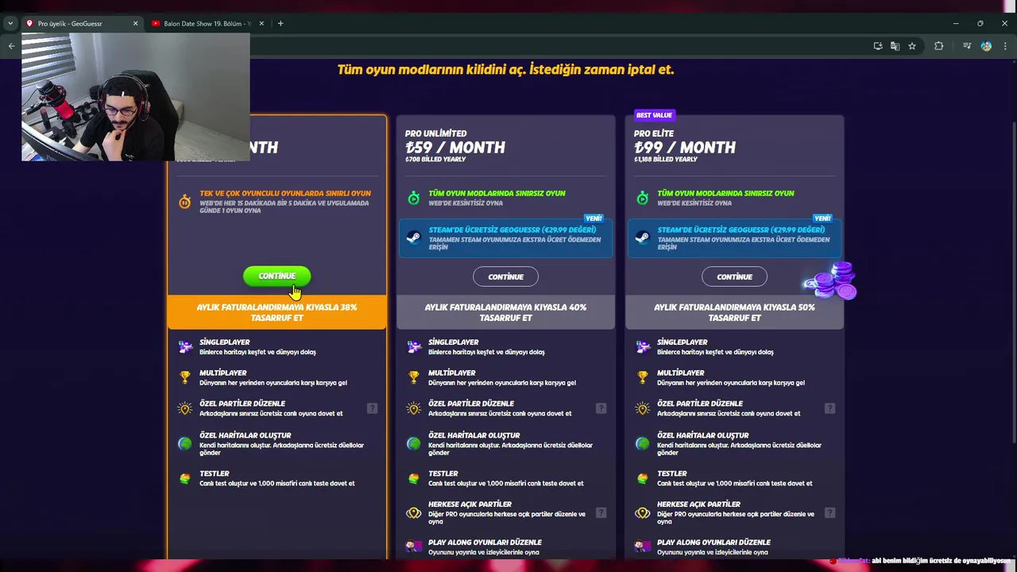The image size is (1017, 572).
Task: Open help for Herkese Açık Partiler in Pro Elite
Action: click(829, 513)
